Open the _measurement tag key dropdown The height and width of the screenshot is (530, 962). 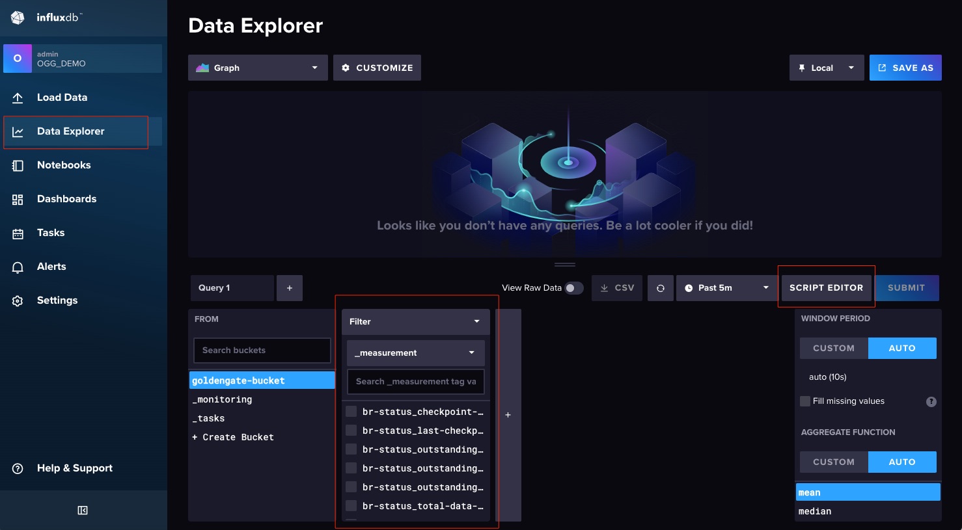415,353
